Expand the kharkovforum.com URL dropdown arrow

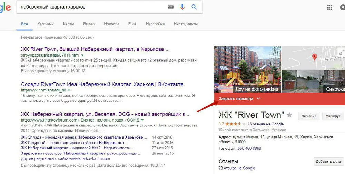142,120
